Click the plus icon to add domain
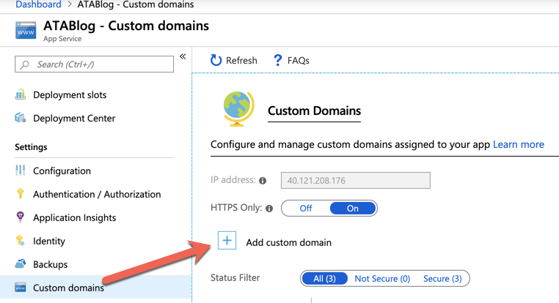 click(227, 240)
